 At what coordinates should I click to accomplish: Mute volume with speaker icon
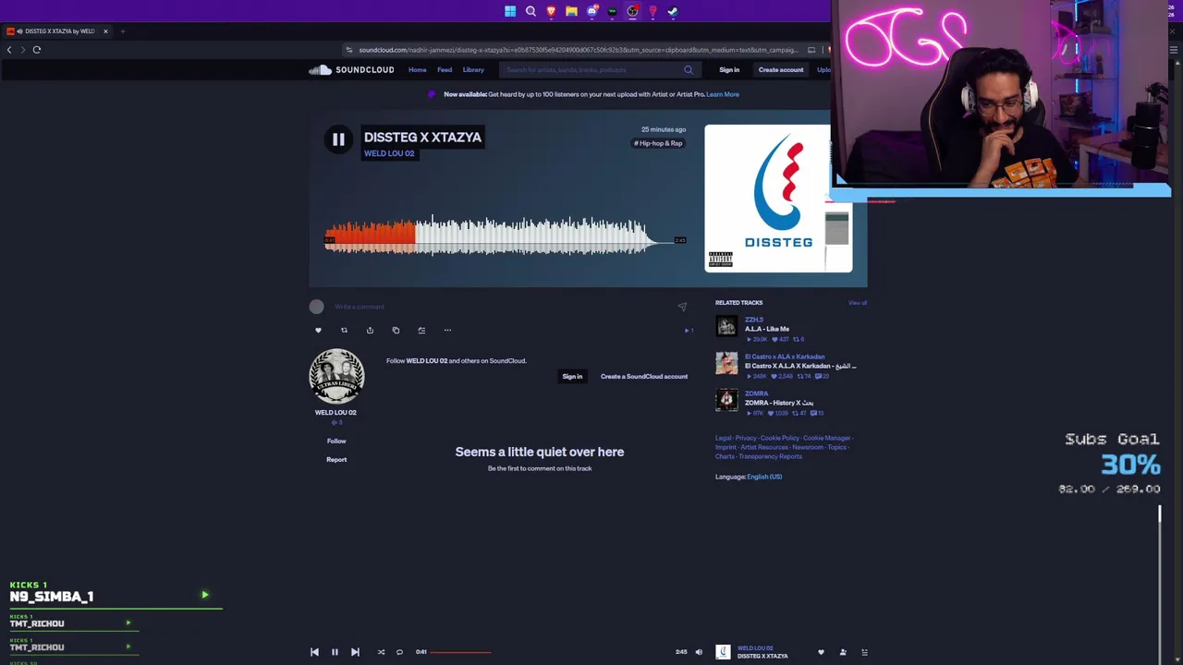tap(699, 652)
